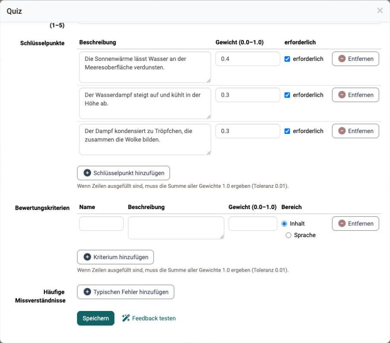Click the magic wand Feedback testen icon
This screenshot has height=343, width=390.
point(126,318)
